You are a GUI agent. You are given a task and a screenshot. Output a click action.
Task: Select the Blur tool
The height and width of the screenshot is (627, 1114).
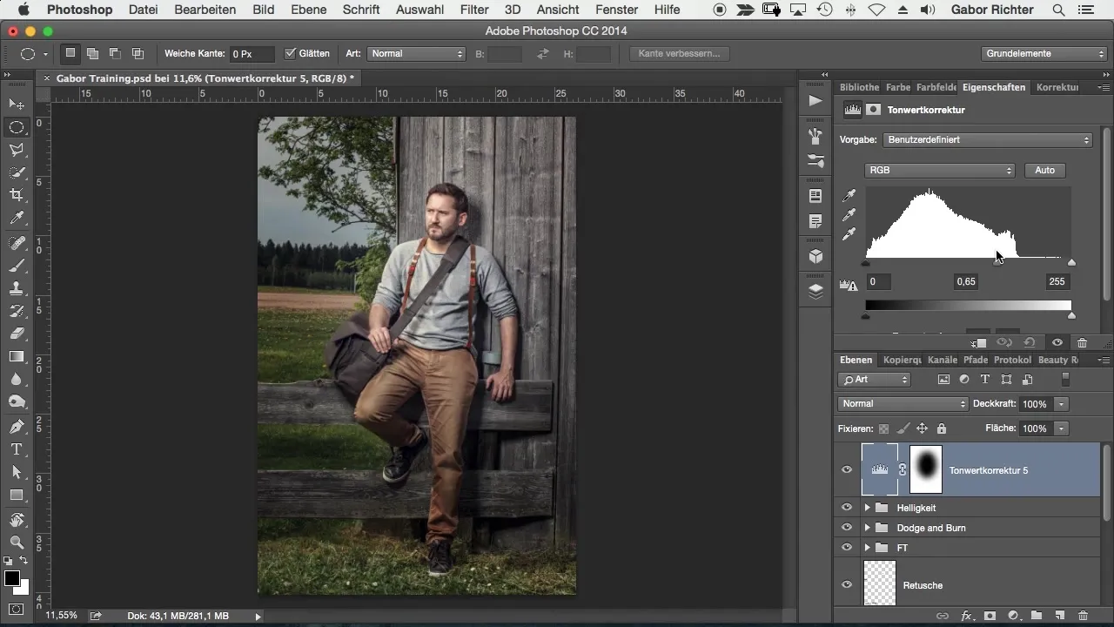point(17,379)
